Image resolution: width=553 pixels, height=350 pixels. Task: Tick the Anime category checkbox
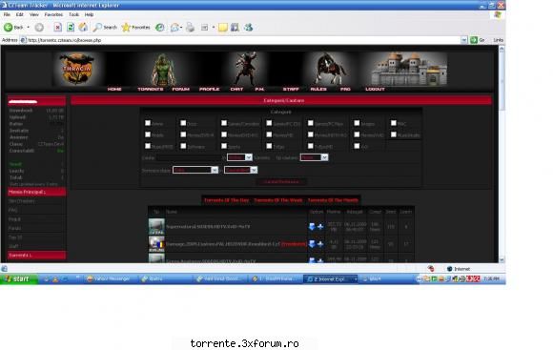click(148, 123)
